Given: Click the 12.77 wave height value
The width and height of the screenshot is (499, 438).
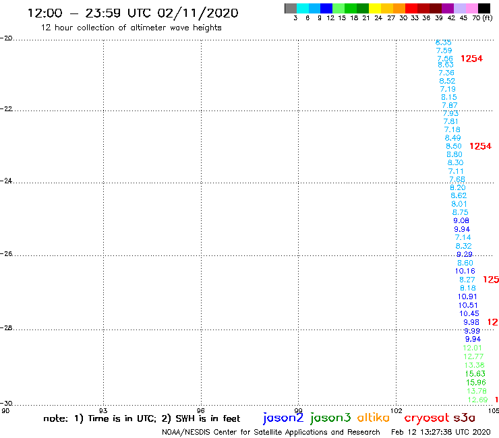Looking at the screenshot, I should coord(473,357).
